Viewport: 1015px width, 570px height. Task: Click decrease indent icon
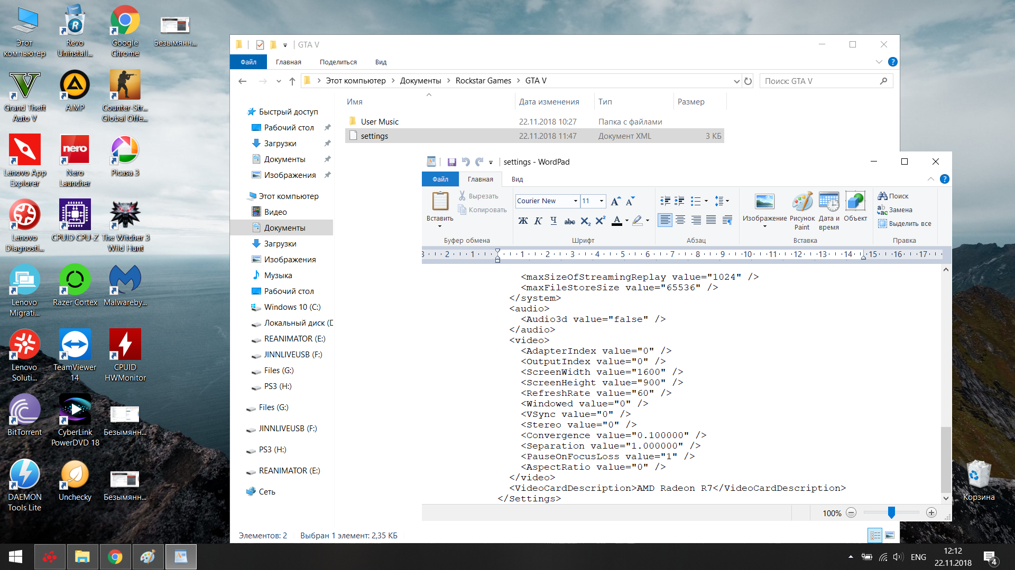pyautogui.click(x=666, y=201)
